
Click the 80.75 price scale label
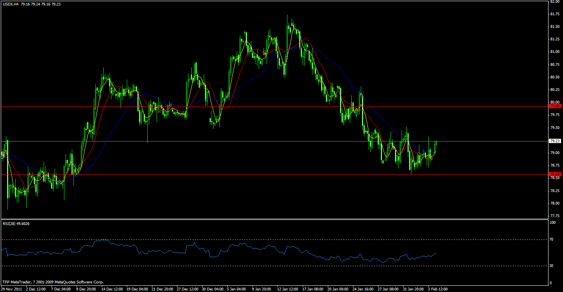pos(555,64)
